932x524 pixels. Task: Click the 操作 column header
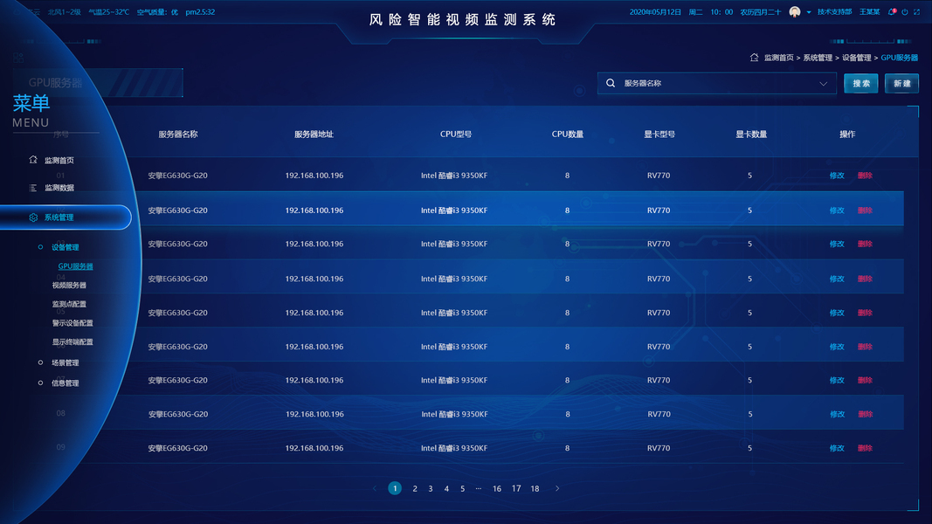pyautogui.click(x=847, y=134)
